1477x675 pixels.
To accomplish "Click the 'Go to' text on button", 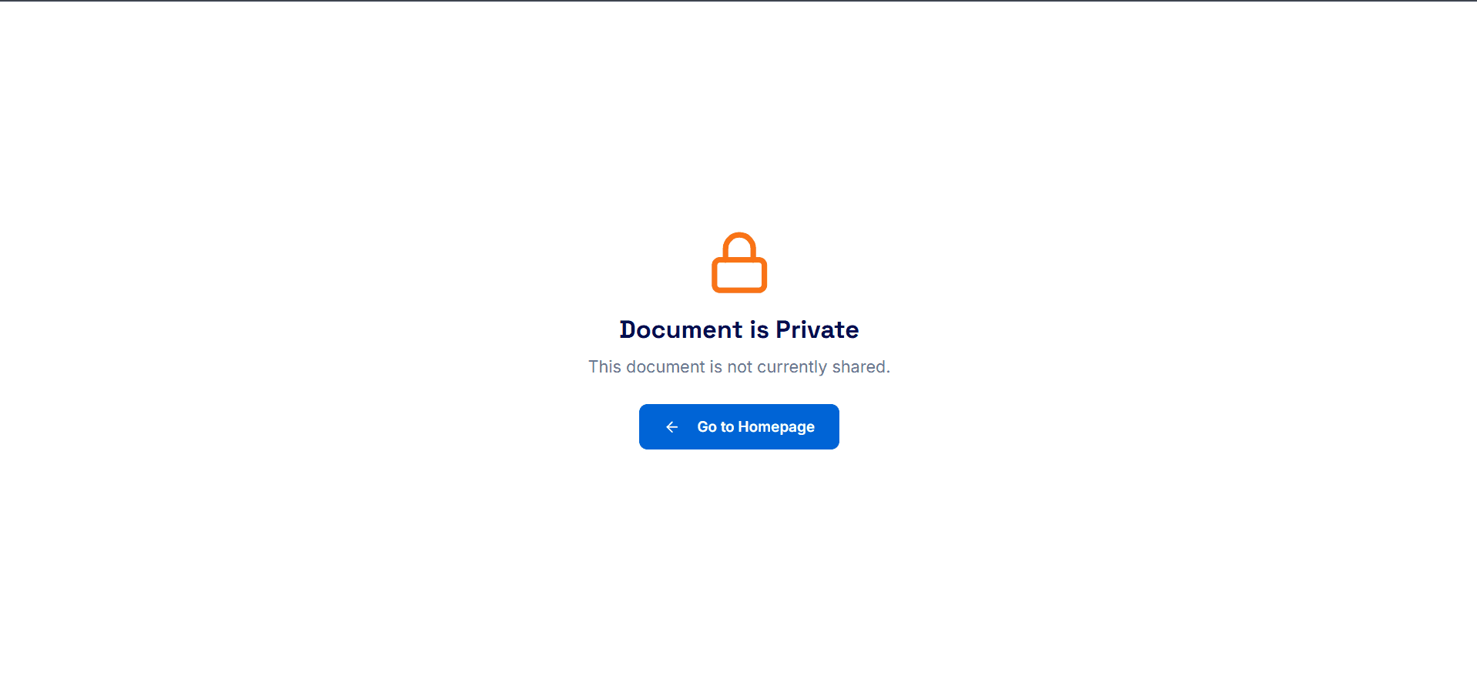I will click(x=715, y=426).
